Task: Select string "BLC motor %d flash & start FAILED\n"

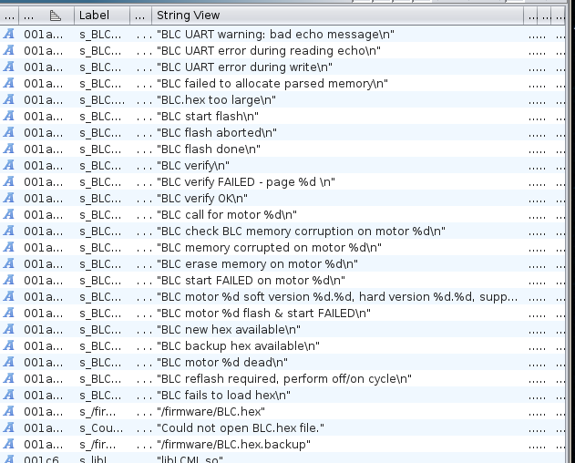Action: (263, 313)
